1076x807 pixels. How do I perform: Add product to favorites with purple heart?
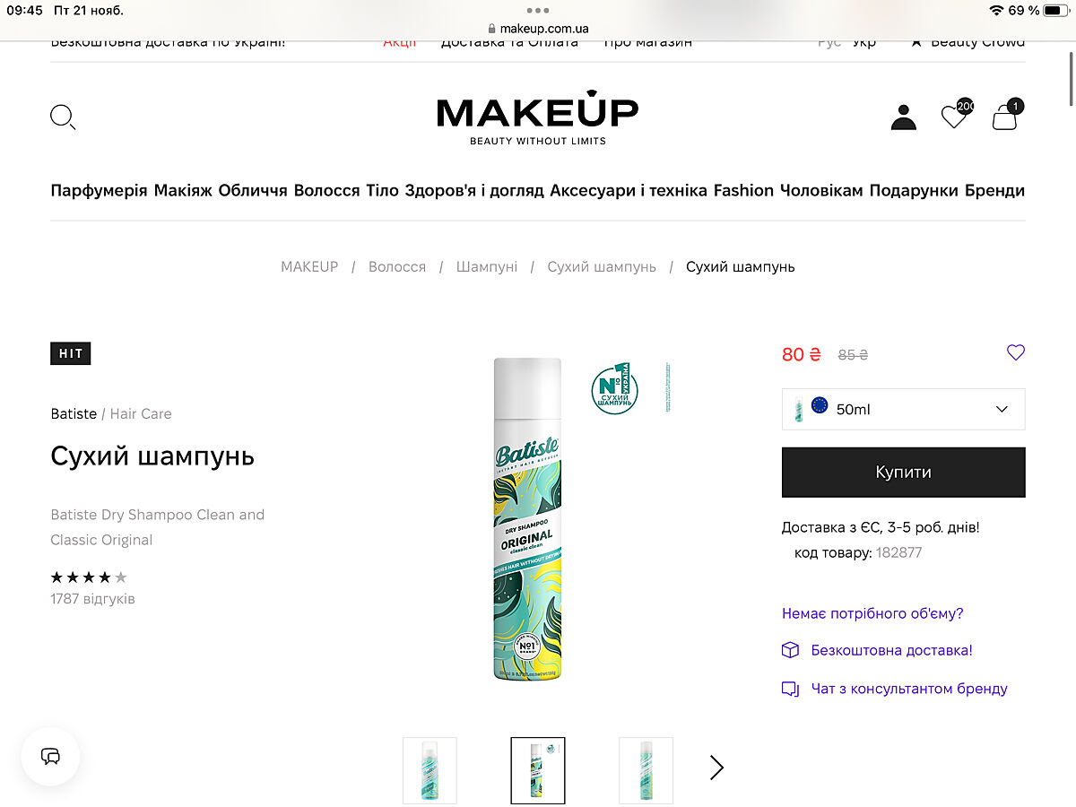(x=1015, y=353)
